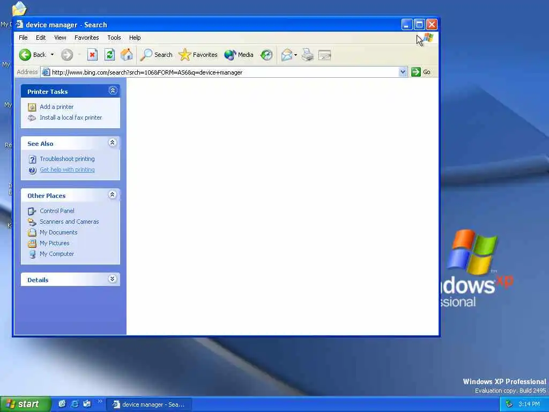The image size is (549, 412).
Task: Open the Favorites menu
Action: pos(86,38)
